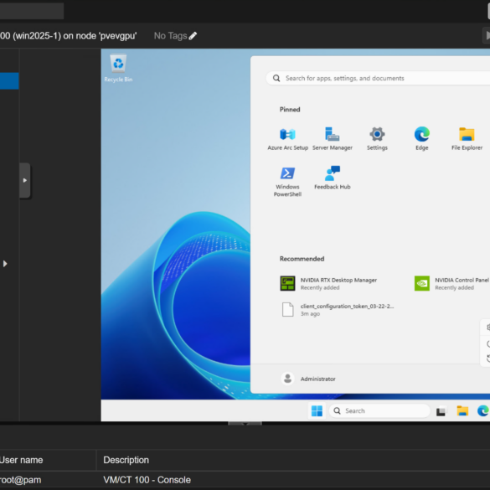The height and width of the screenshot is (490, 490).
Task: Open File Explorer on the taskbar
Action: 462,410
